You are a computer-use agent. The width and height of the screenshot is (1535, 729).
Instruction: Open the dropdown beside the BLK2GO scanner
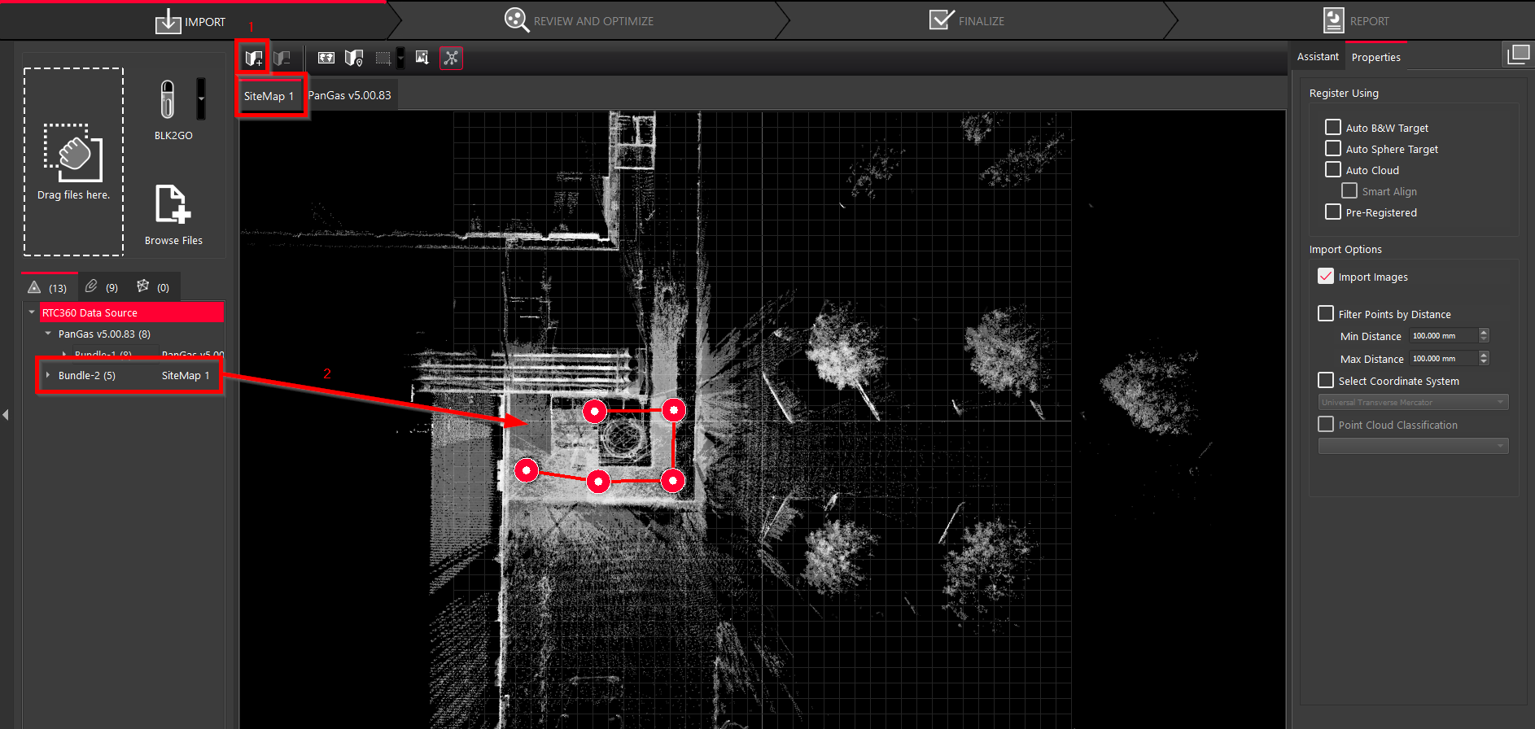click(201, 99)
